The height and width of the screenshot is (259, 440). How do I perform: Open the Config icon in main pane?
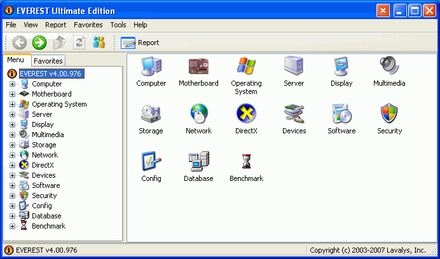tap(151, 161)
